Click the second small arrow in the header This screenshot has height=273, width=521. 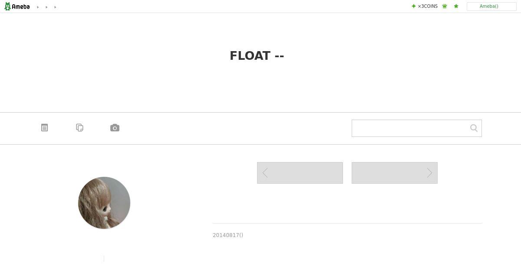click(x=46, y=7)
